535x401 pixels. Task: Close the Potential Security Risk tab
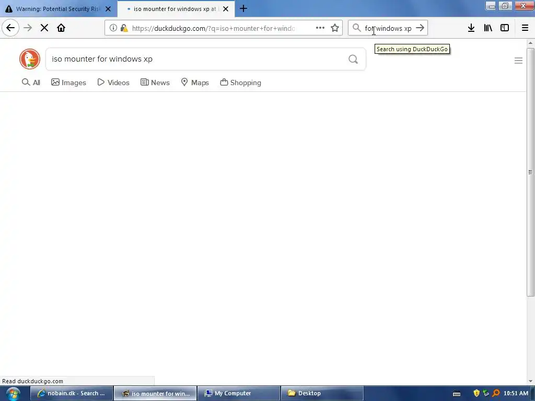(x=108, y=9)
